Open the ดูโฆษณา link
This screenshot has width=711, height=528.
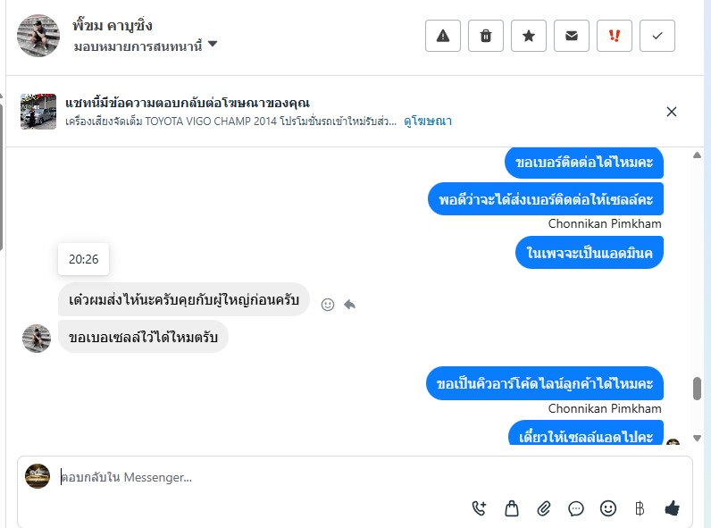pyautogui.click(x=428, y=121)
